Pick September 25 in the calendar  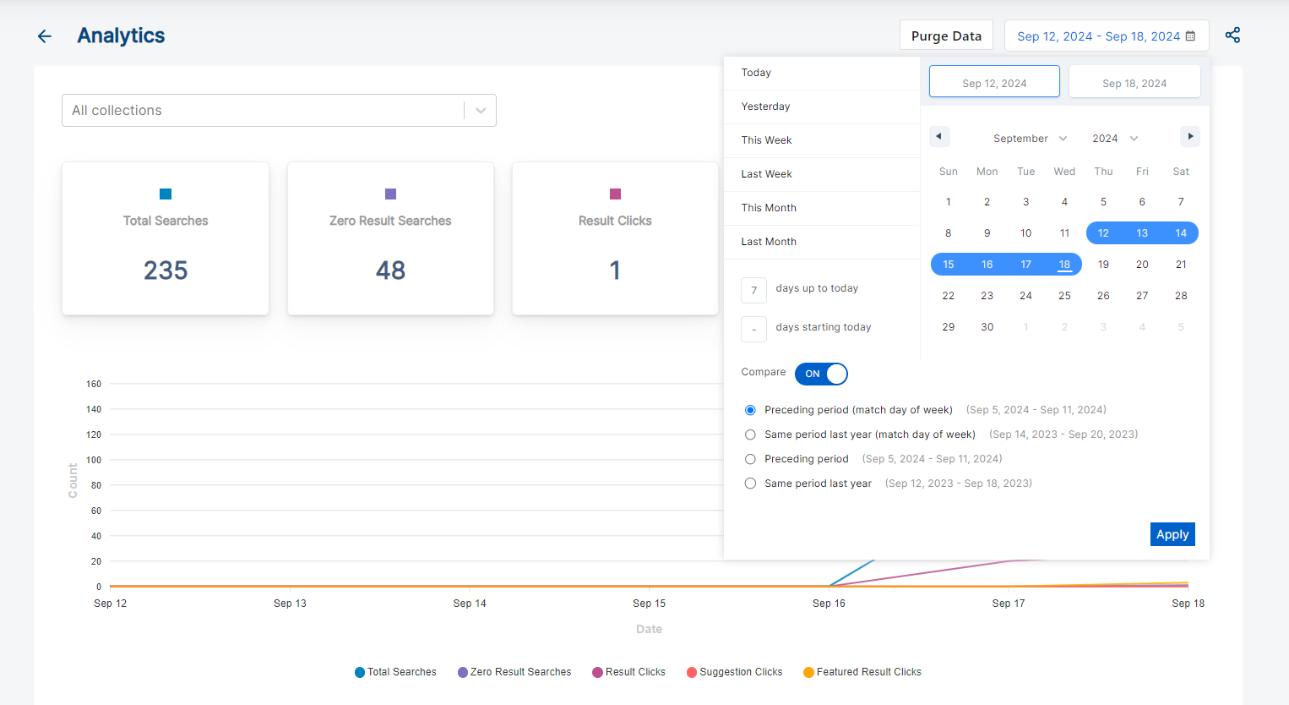point(1064,296)
